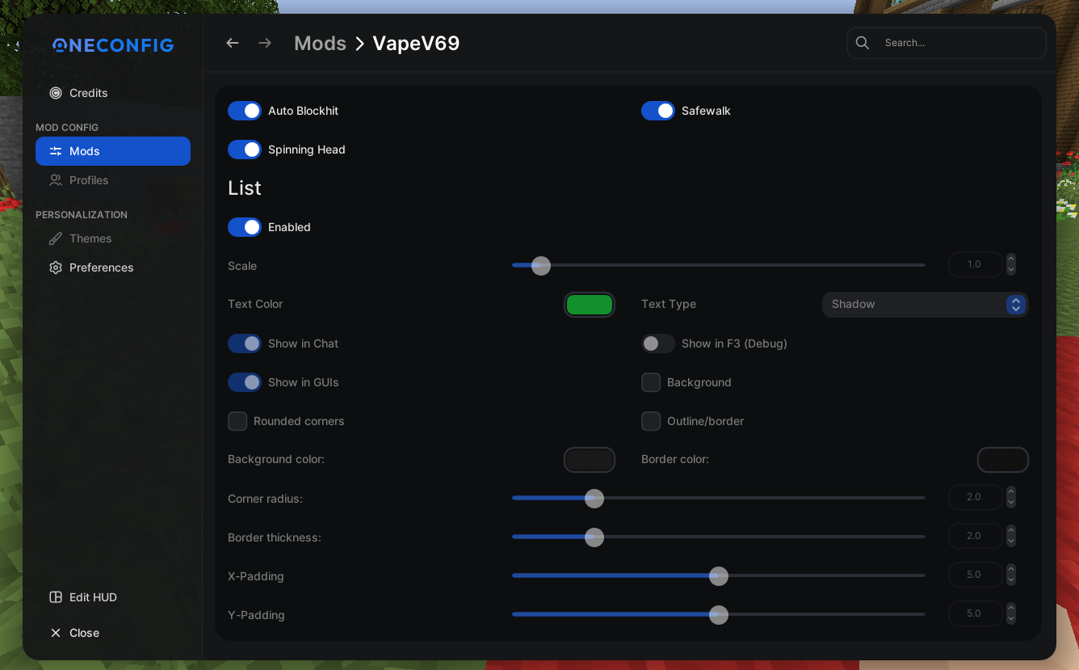Click the Border thickness slider handle
Image resolution: width=1079 pixels, height=670 pixels.
(594, 537)
